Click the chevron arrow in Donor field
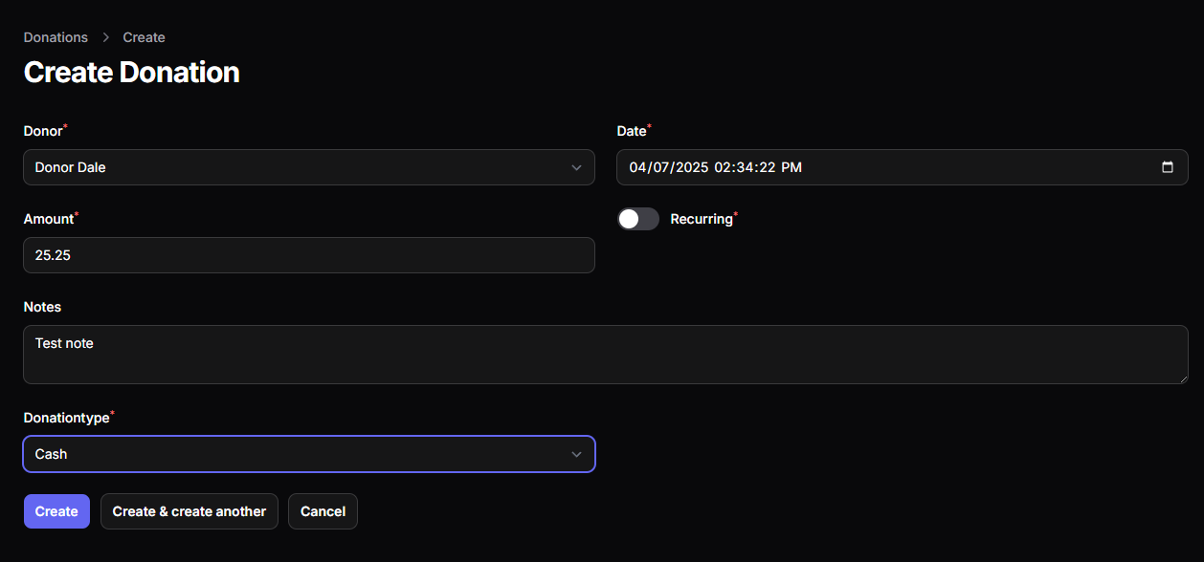 576,167
